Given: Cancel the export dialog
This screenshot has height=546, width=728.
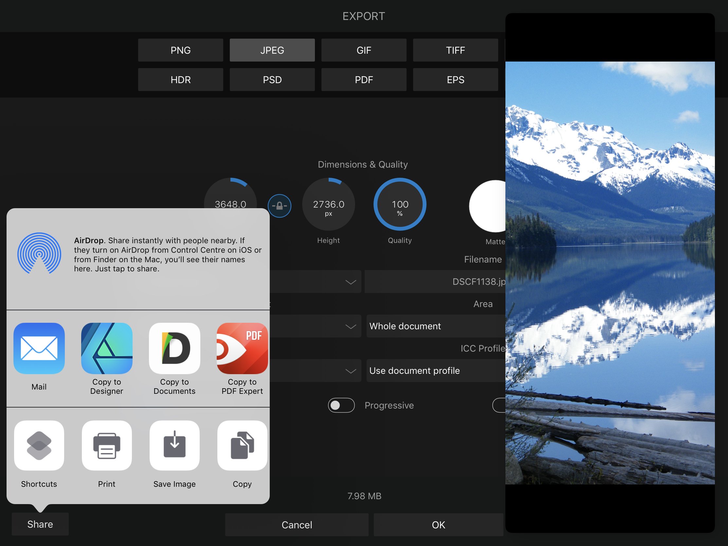Looking at the screenshot, I should (x=297, y=525).
